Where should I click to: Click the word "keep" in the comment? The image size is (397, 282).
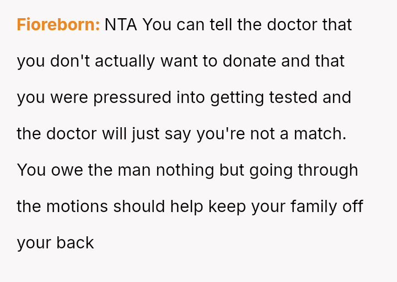228,207
